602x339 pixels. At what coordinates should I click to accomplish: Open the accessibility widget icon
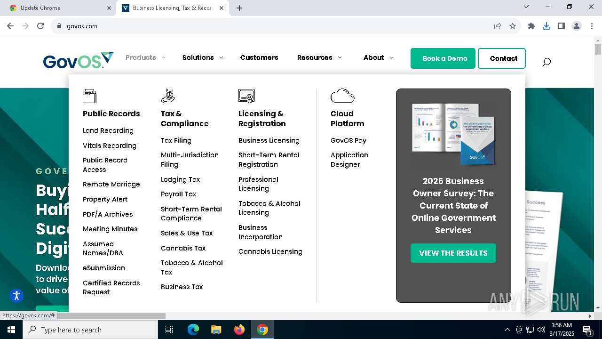point(16,296)
